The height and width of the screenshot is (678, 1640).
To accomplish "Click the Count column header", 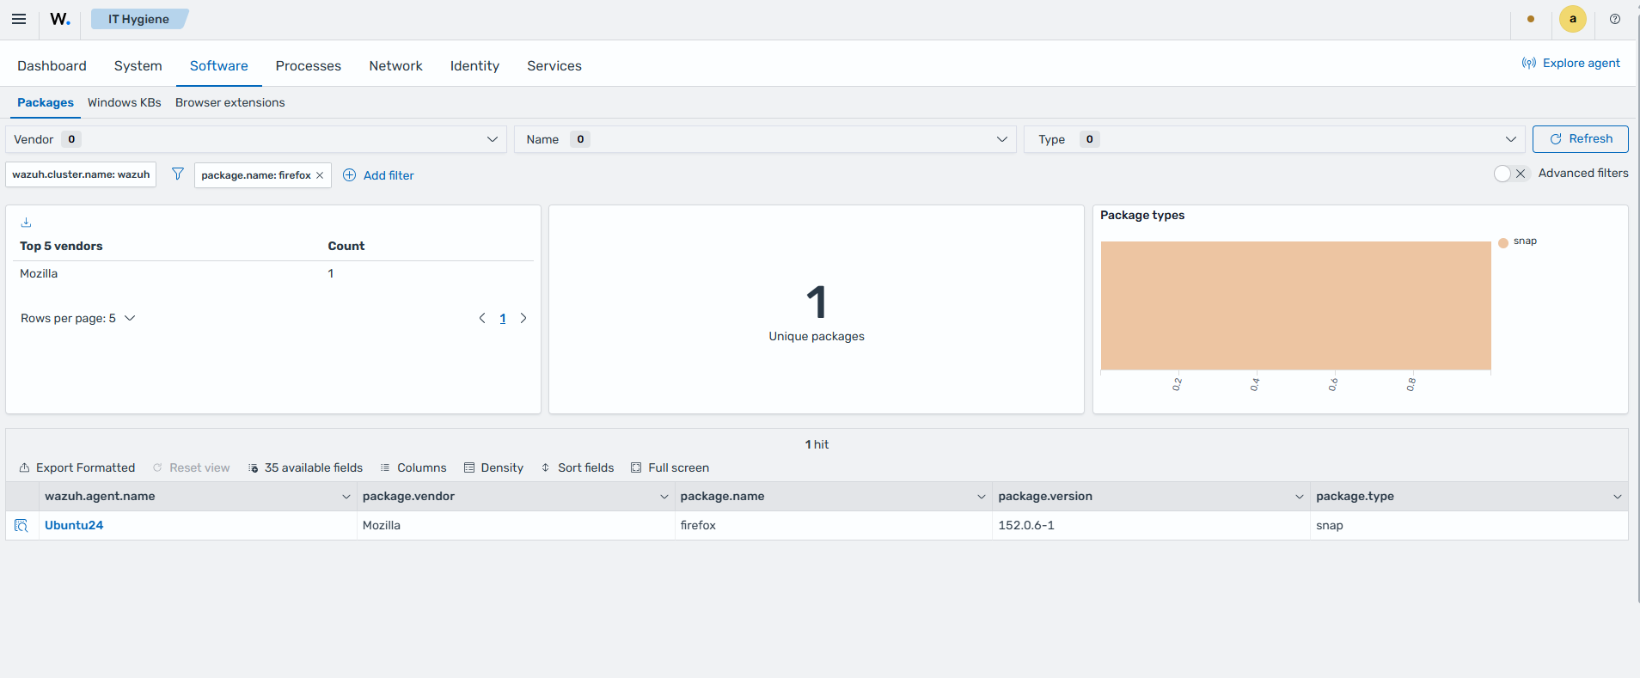I will coord(346,246).
